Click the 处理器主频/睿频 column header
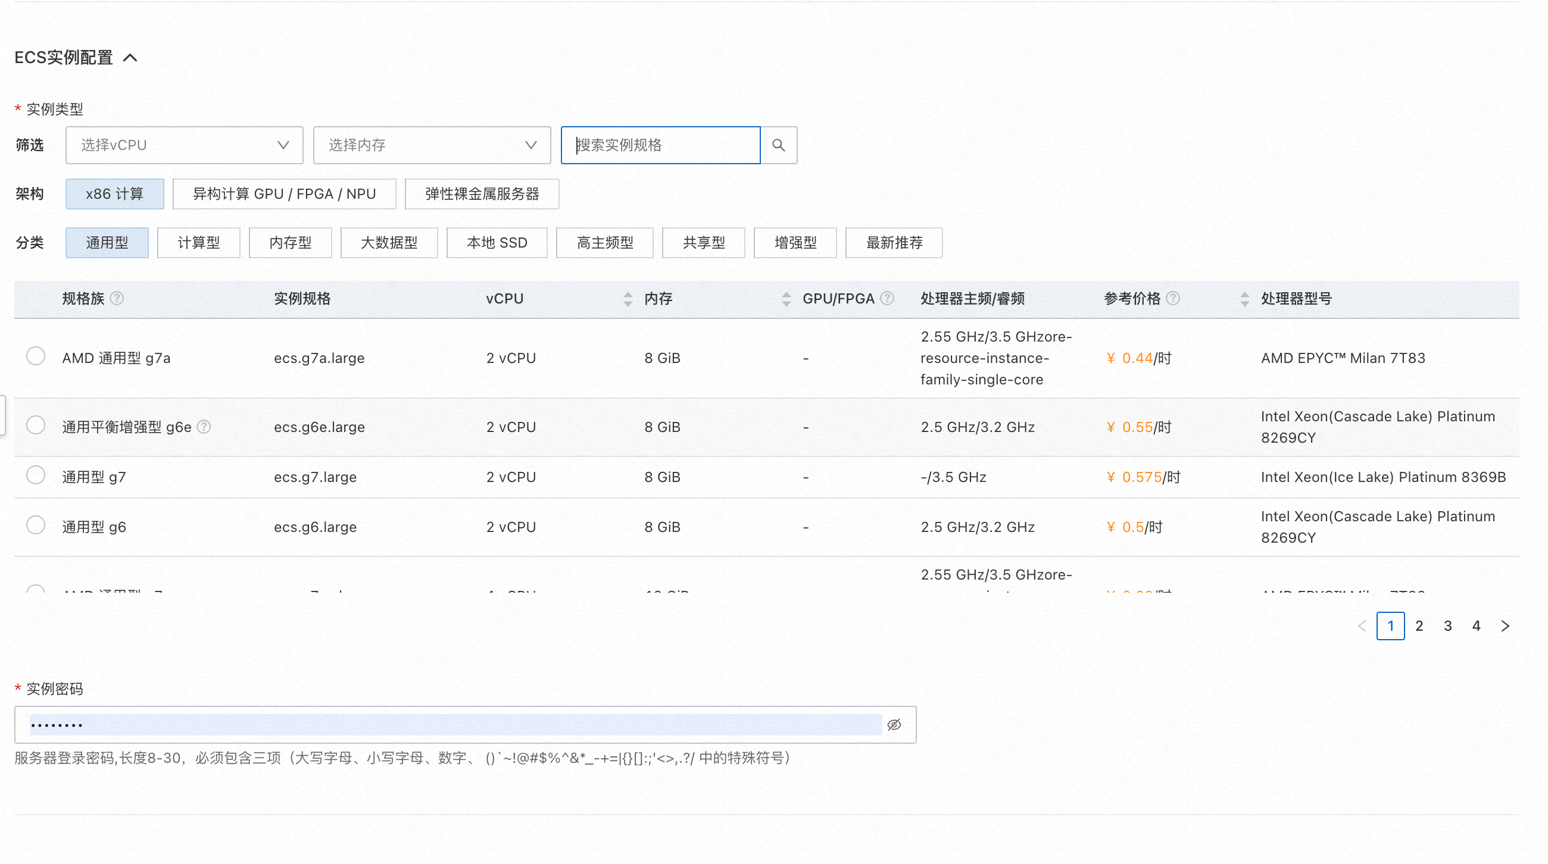 point(972,298)
